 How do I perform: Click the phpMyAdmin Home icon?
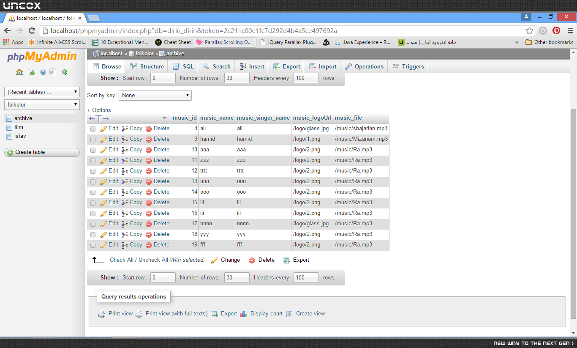(19, 72)
